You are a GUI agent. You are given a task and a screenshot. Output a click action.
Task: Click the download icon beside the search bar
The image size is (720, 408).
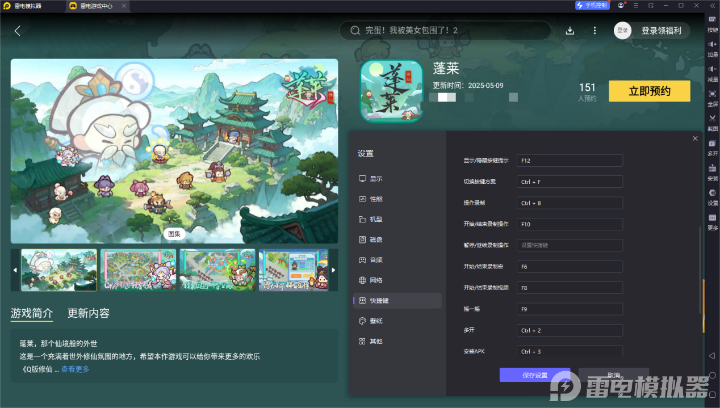(570, 30)
